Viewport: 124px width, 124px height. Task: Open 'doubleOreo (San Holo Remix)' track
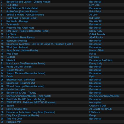pyautogui.click(x=22, y=12)
